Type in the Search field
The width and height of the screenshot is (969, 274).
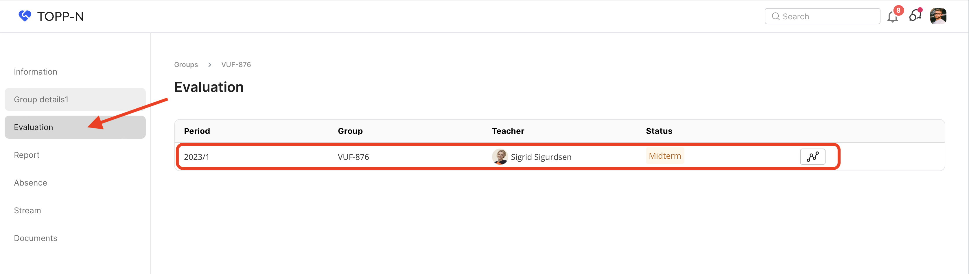click(828, 16)
